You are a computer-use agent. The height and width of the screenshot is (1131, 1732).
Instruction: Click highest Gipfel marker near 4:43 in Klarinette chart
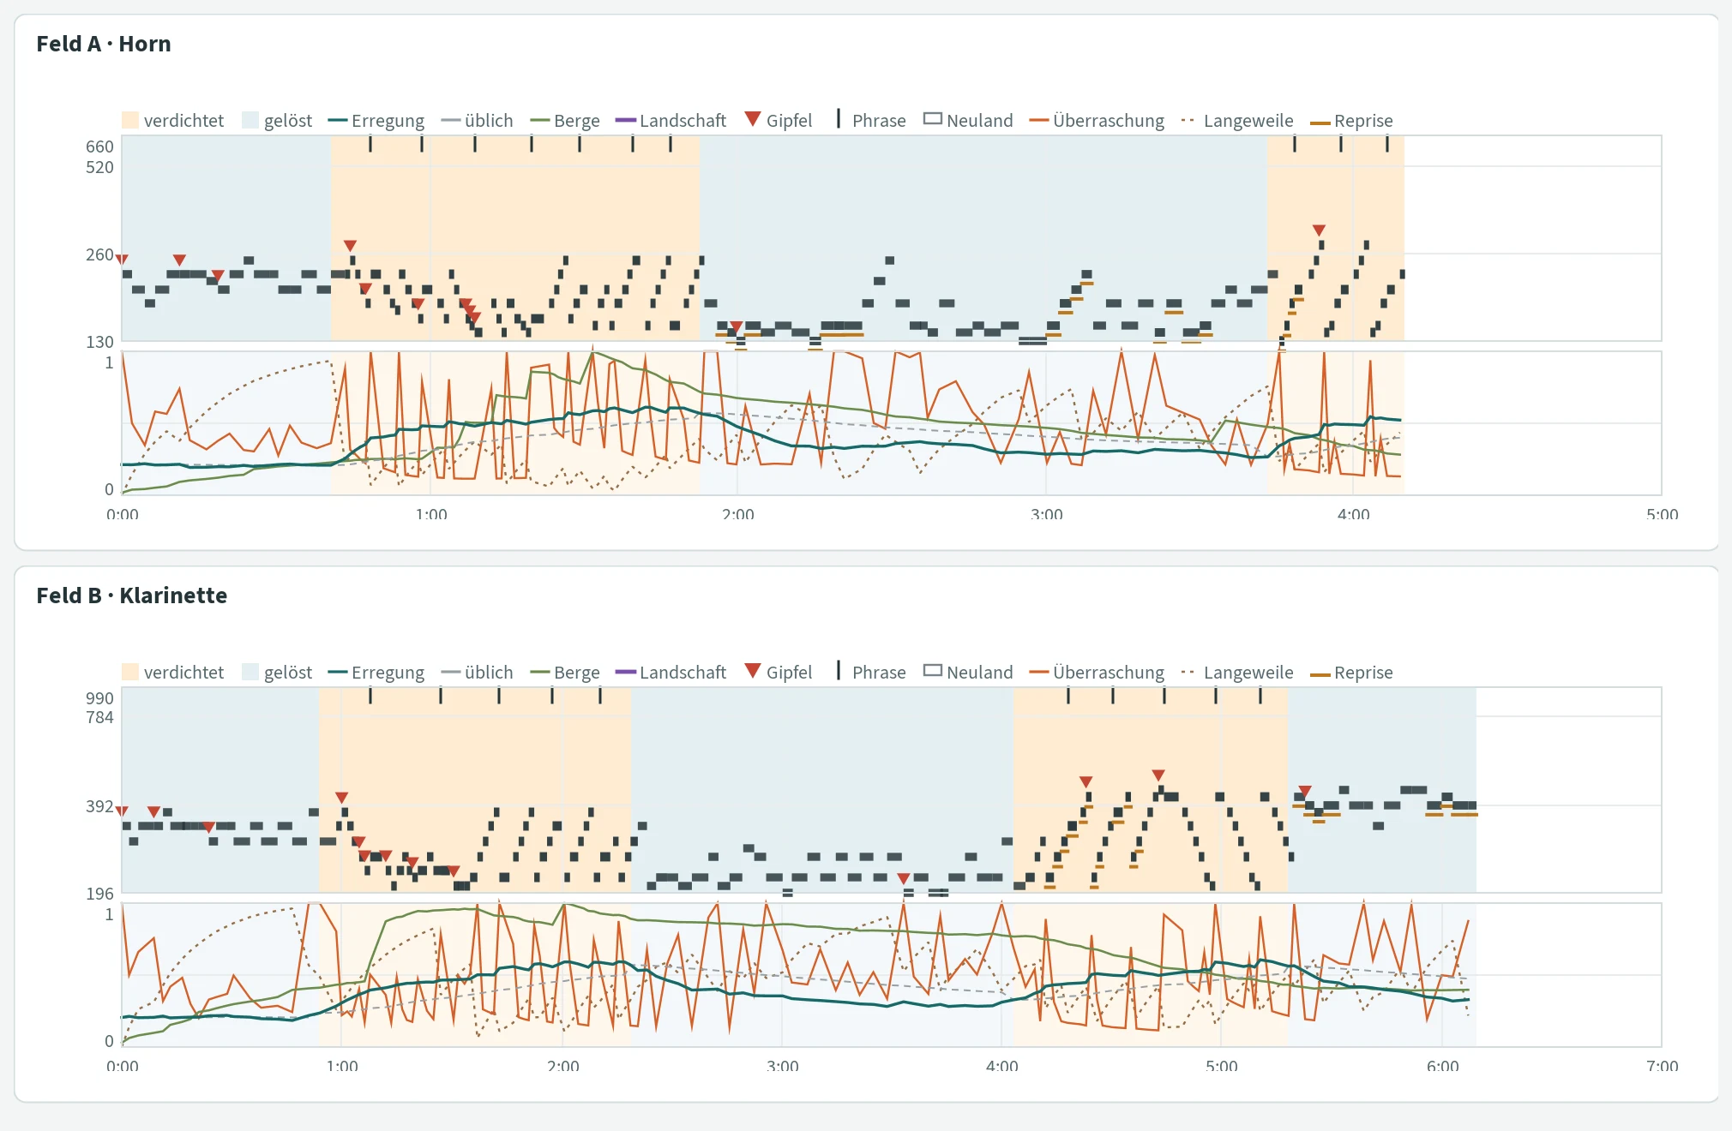point(1158,775)
